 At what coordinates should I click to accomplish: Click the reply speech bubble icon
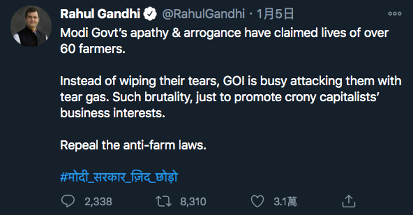click(x=68, y=201)
